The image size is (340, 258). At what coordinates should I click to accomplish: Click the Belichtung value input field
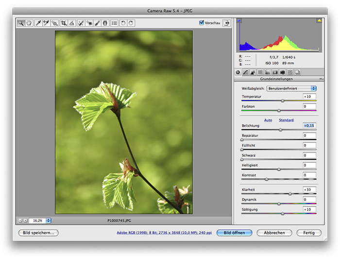[x=309, y=126]
